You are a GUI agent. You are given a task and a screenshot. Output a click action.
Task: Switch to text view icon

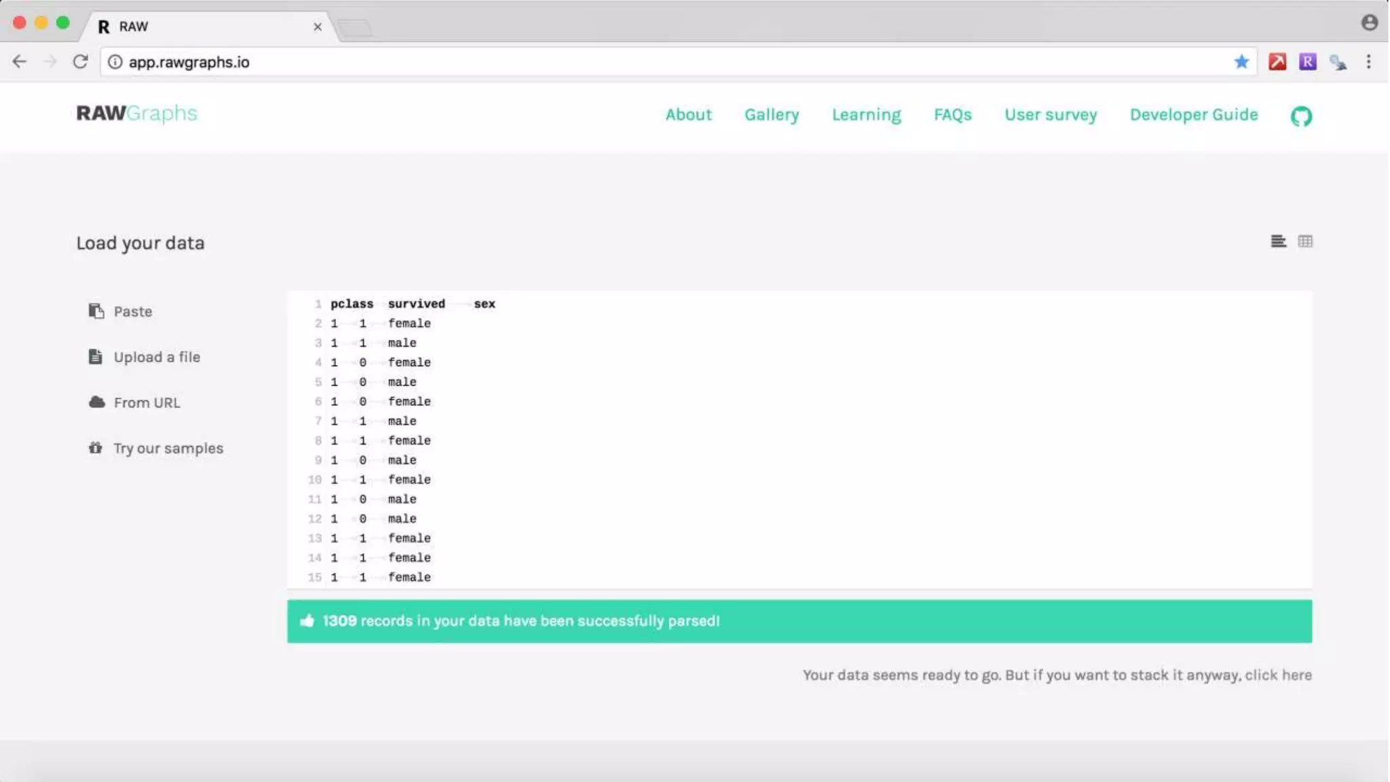1278,241
